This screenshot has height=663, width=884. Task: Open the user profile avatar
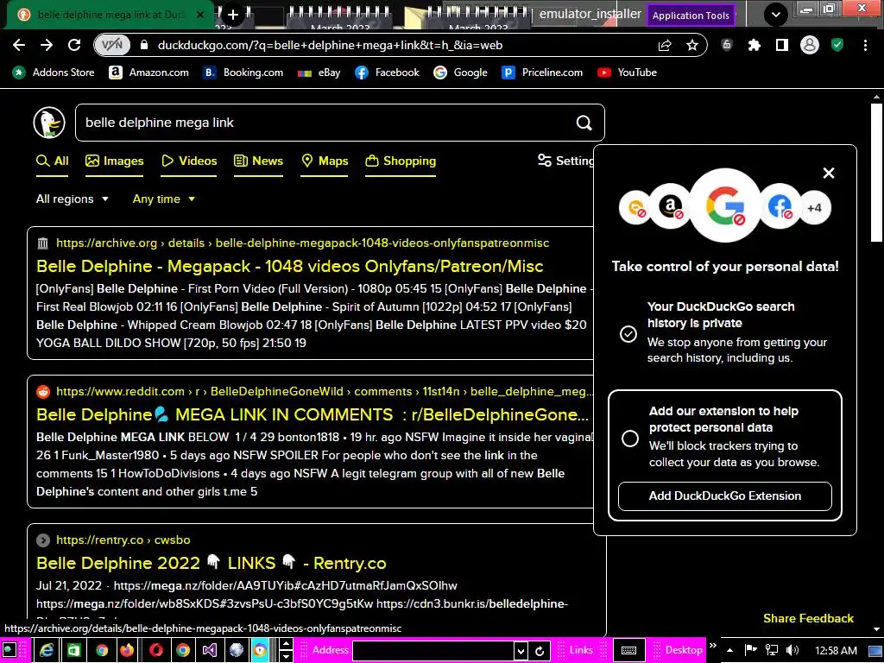coord(810,45)
